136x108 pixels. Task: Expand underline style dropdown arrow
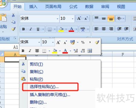tap(43, 29)
